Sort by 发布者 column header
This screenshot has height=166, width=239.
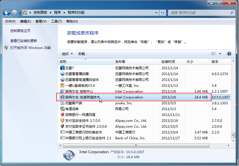pos(136,61)
